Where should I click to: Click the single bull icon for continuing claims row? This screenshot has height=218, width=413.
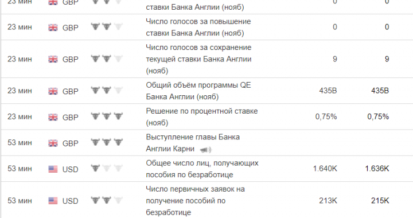click(x=95, y=168)
